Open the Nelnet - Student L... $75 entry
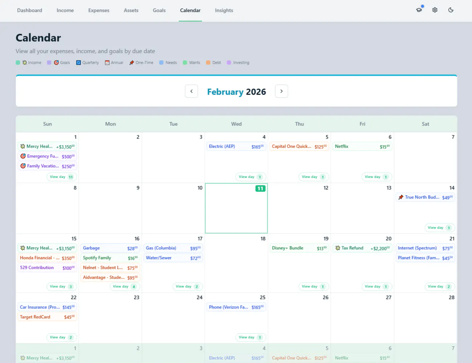The width and height of the screenshot is (472, 363). pos(110,268)
